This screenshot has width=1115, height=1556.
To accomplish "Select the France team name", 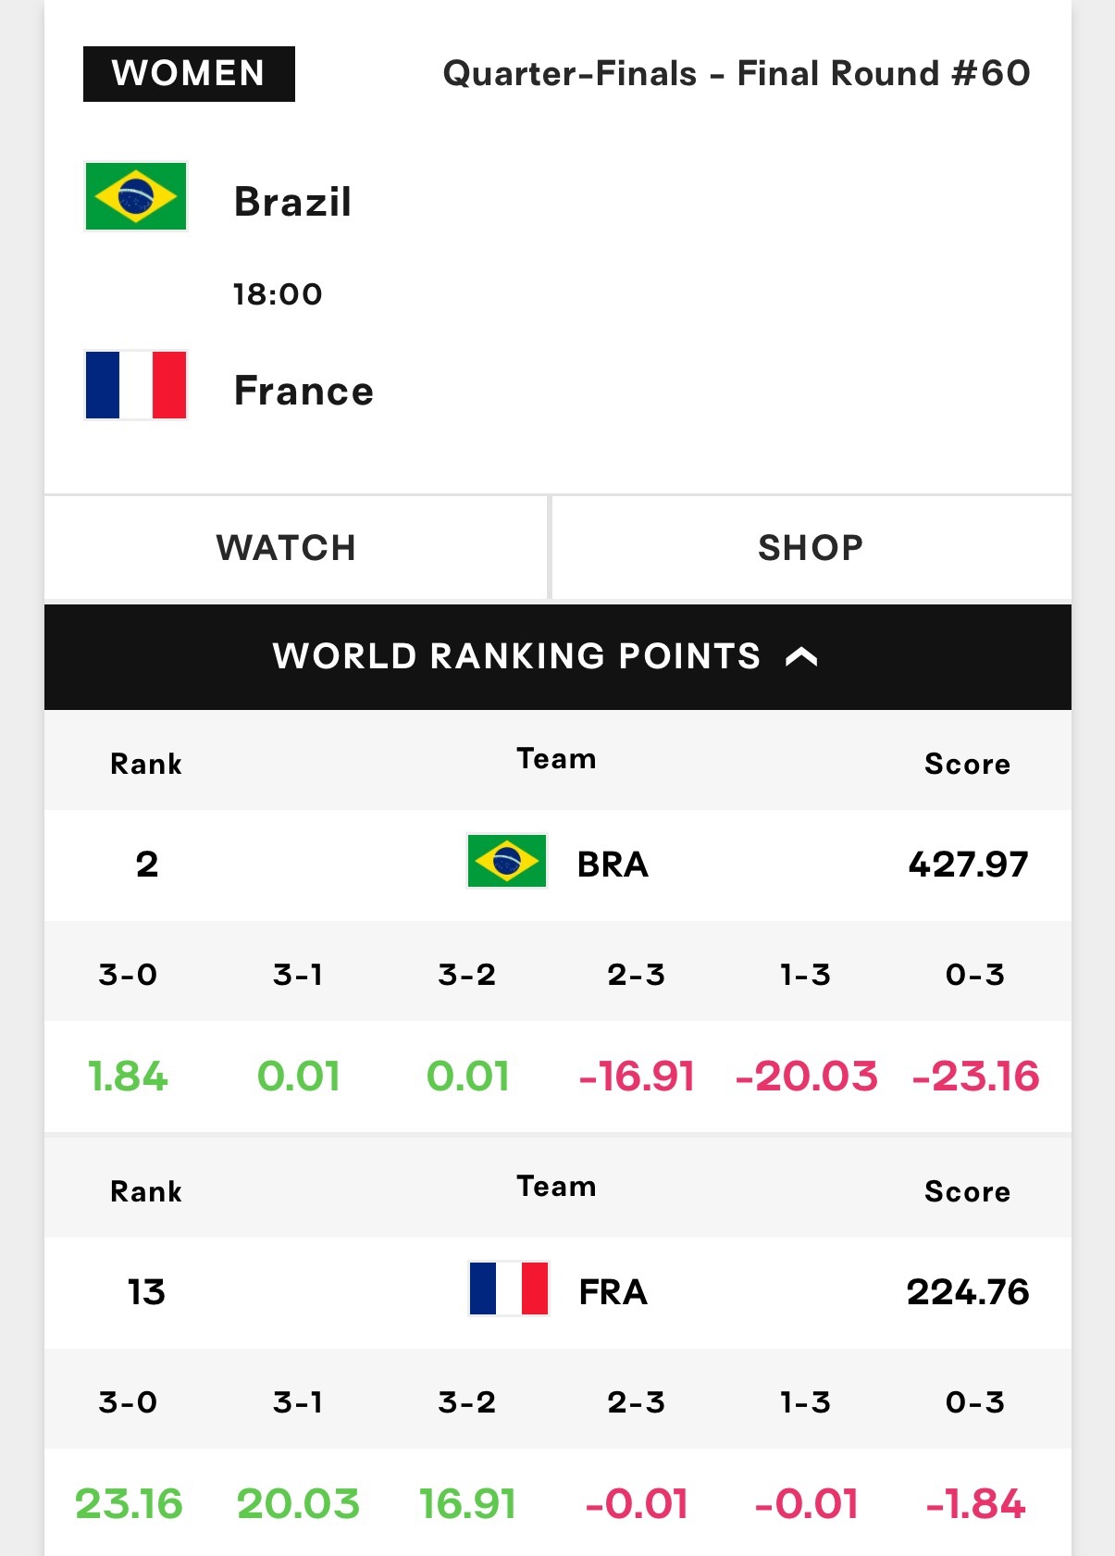I will [304, 390].
